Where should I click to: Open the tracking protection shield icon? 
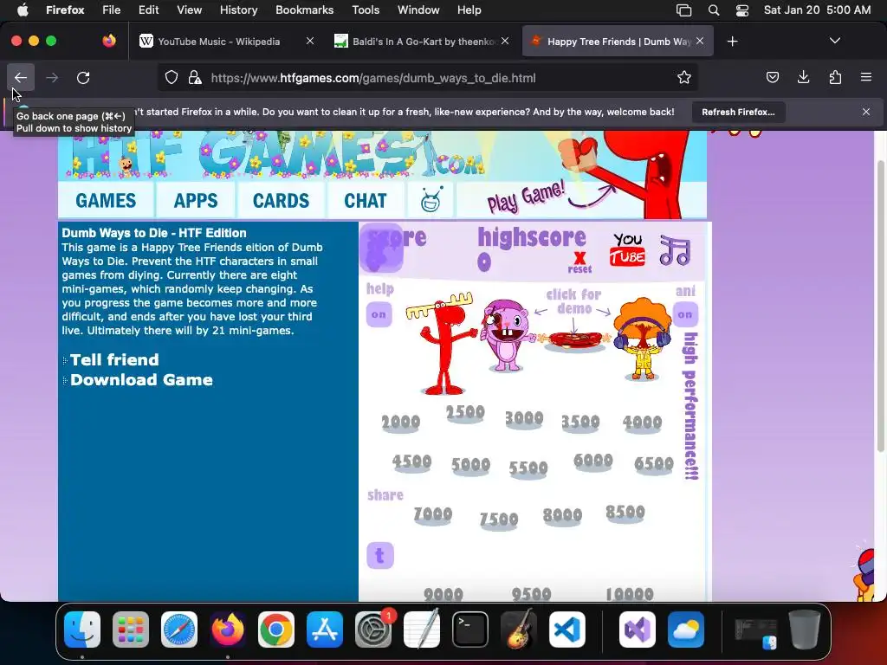[x=172, y=77]
